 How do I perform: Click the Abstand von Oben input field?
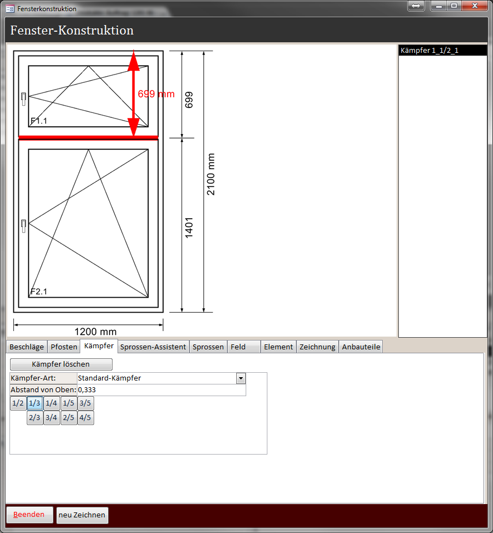(162, 390)
